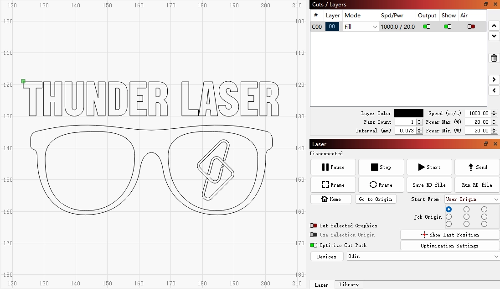Click Save RD file
Screen dimensions: 500x289
pyautogui.click(x=429, y=184)
